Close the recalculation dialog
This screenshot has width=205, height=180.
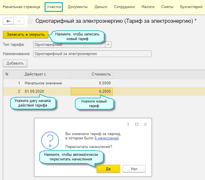click(145, 124)
